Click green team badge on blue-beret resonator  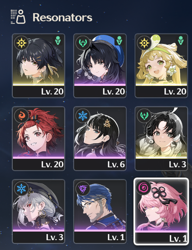click(119, 40)
